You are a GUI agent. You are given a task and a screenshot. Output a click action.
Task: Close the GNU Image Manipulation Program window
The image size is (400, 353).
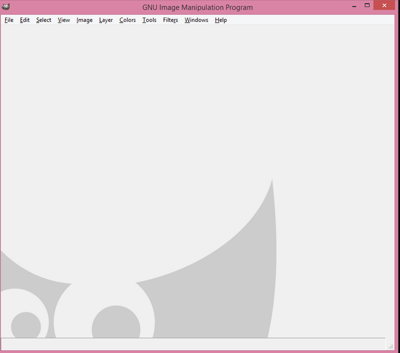(x=384, y=6)
